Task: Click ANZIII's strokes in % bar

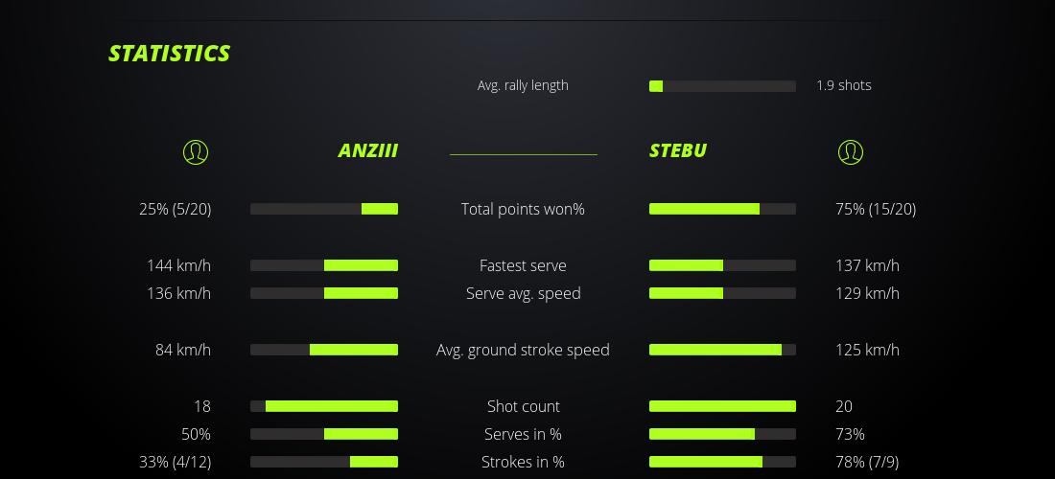Action: 324,462
